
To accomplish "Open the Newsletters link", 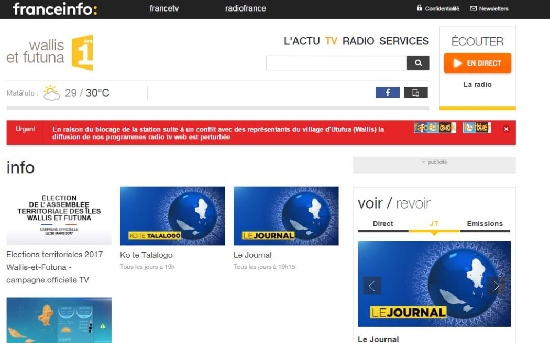I will point(493,9).
